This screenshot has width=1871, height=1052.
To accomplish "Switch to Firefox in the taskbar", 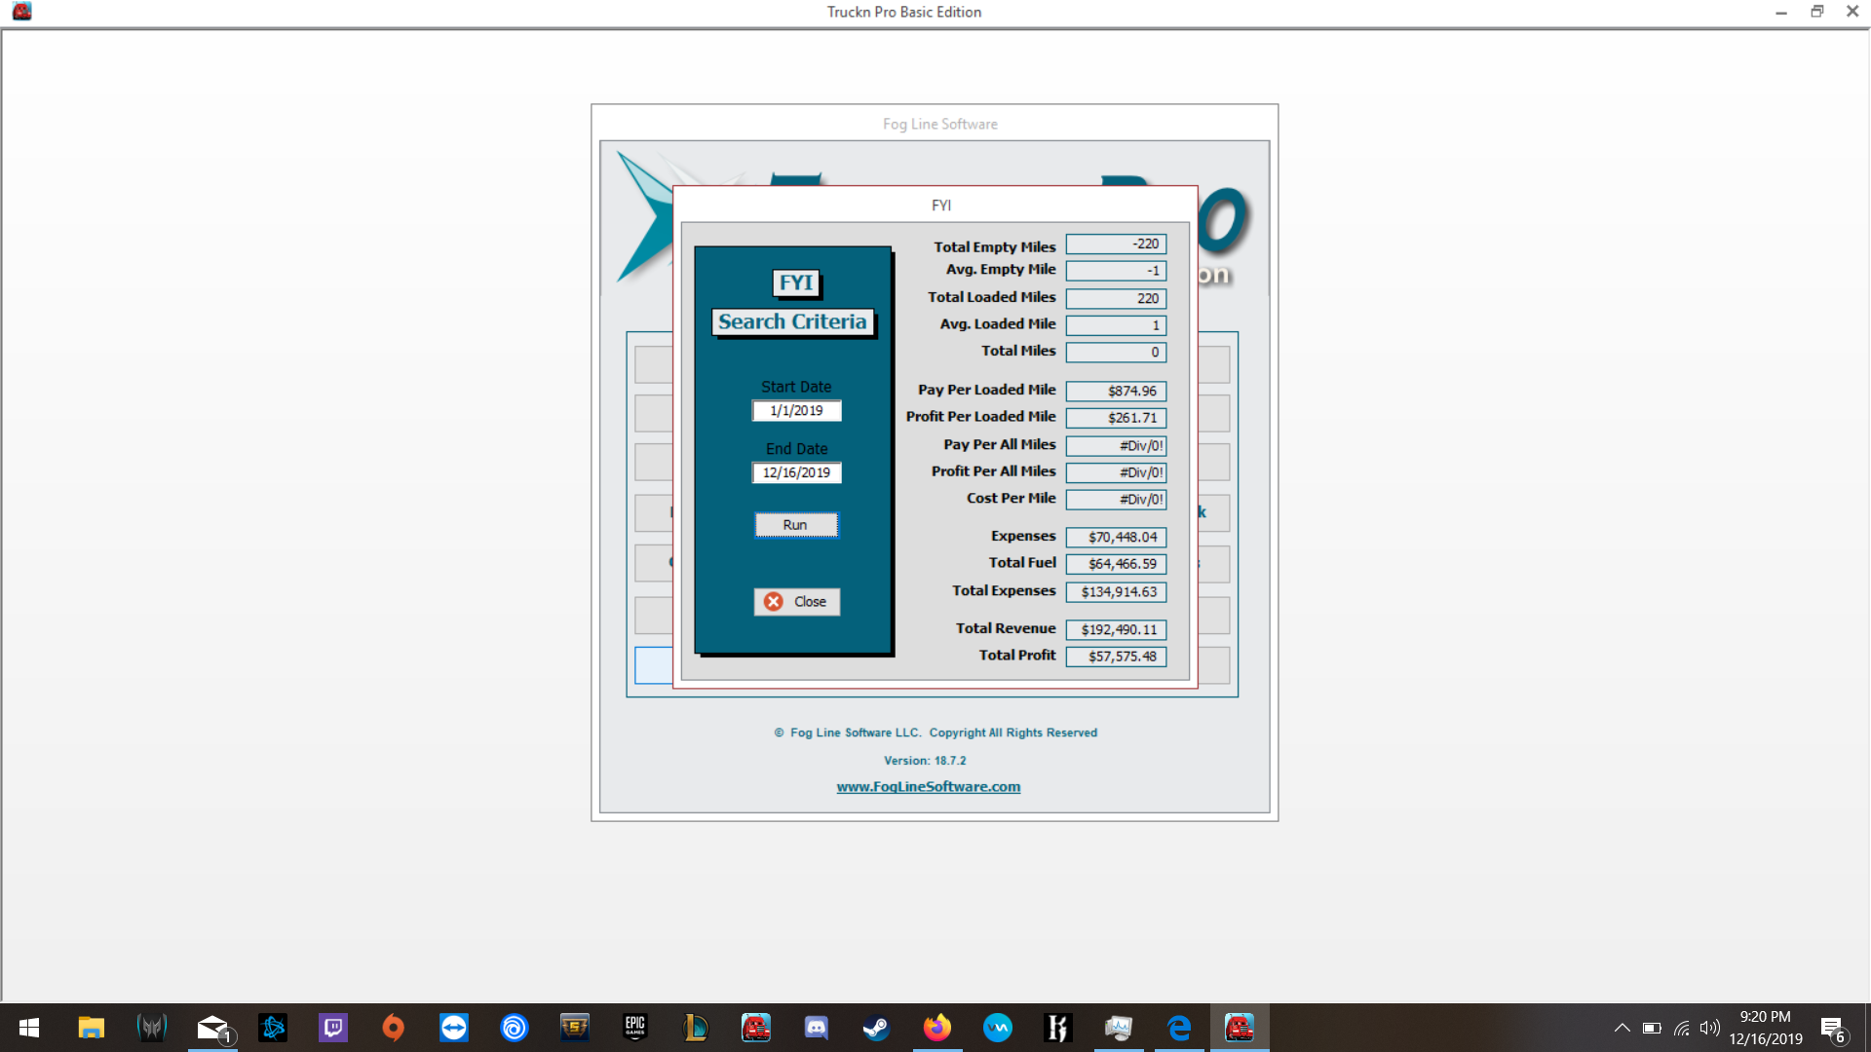I will point(937,1028).
